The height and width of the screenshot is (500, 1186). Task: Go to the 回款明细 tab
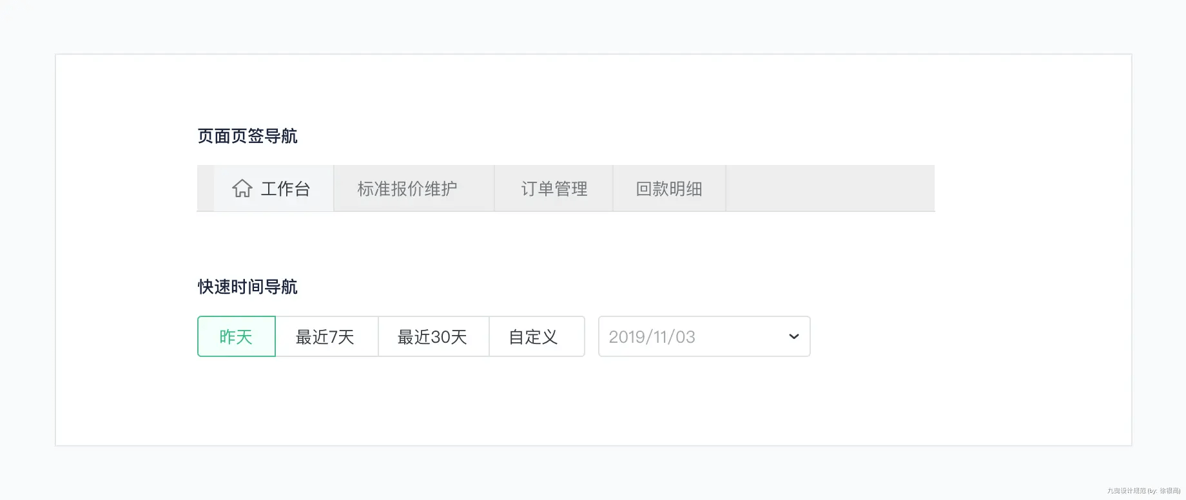[669, 188]
